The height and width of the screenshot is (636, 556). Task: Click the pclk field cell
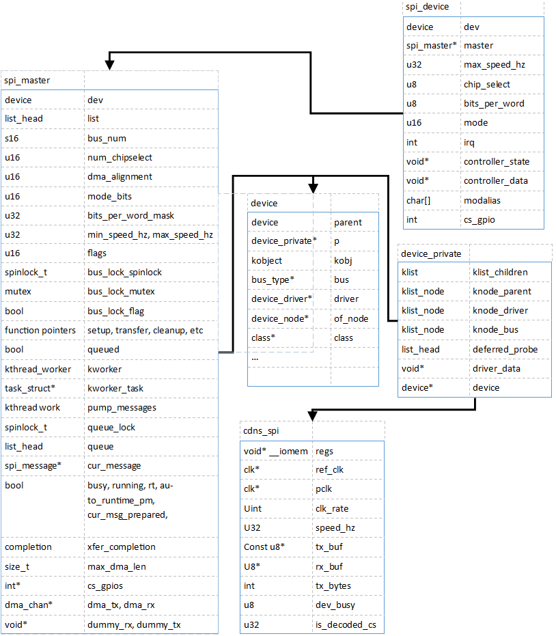point(324,488)
